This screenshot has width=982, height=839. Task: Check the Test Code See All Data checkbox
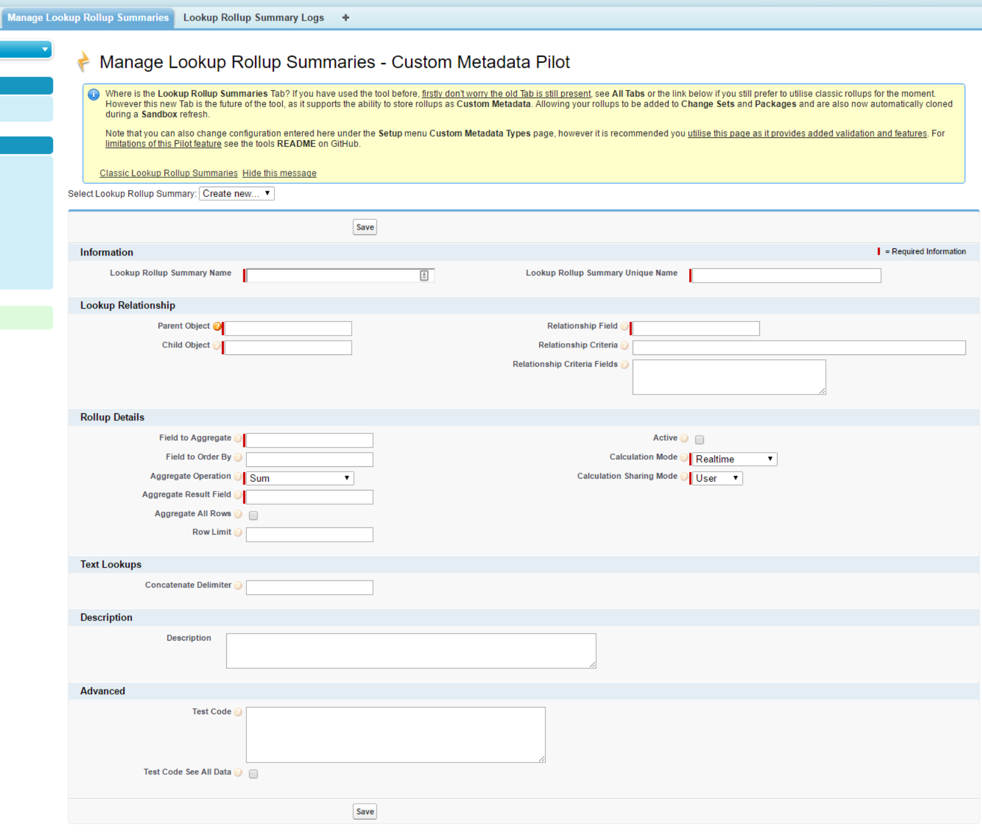tap(253, 774)
